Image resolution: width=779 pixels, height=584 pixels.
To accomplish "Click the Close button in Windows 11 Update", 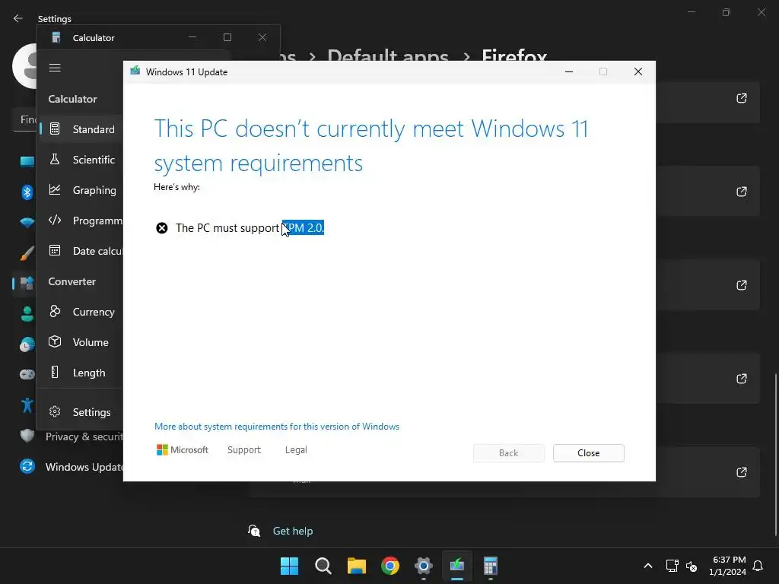I will click(x=588, y=453).
